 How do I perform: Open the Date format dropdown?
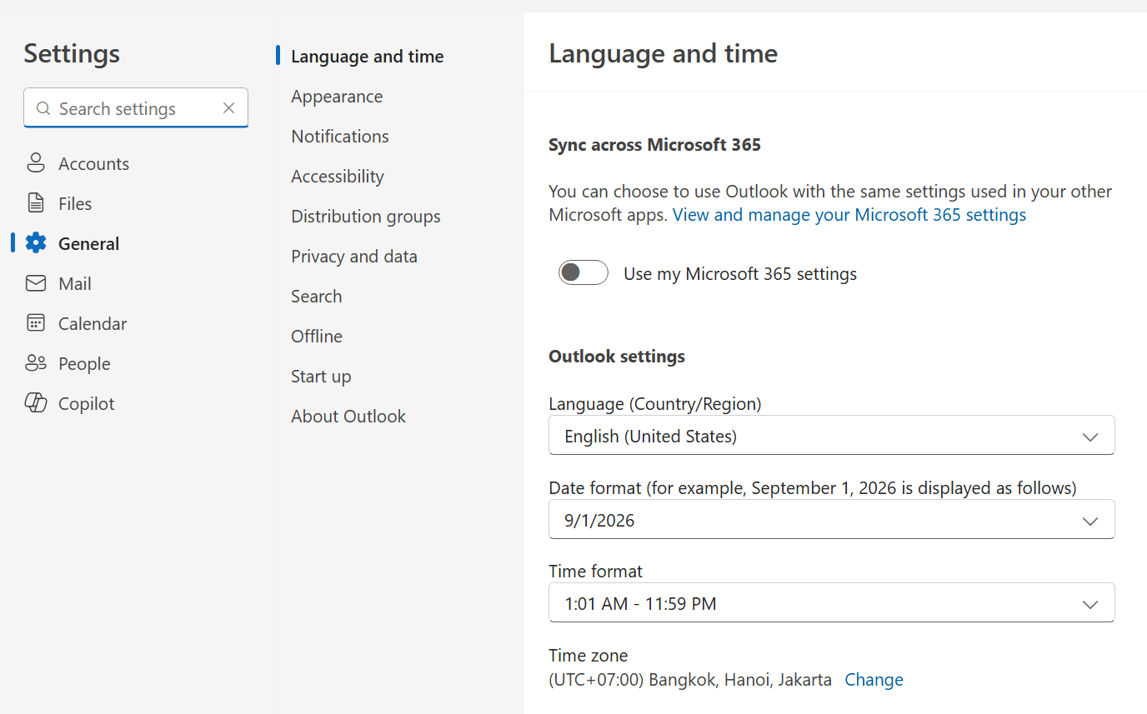[831, 520]
